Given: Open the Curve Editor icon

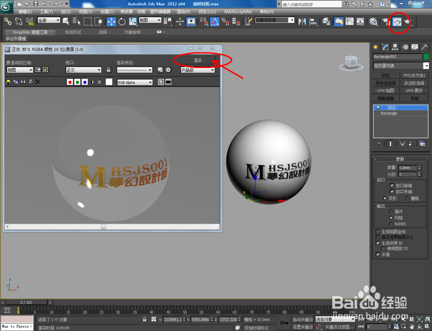Looking at the screenshot, I should pos(349,21).
